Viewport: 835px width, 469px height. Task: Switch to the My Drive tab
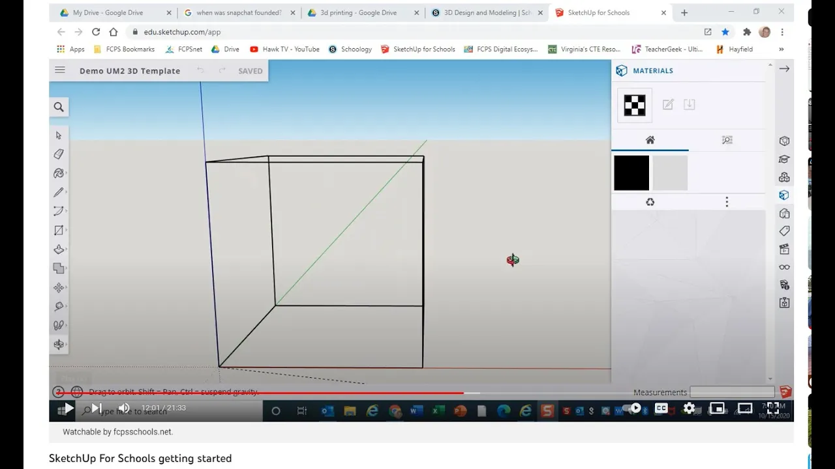click(108, 12)
